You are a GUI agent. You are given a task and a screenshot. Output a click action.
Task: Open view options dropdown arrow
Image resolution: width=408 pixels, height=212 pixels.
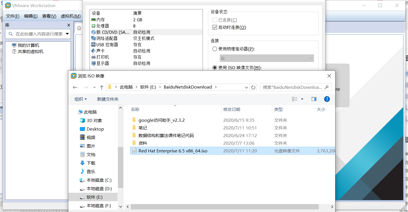[302, 99]
